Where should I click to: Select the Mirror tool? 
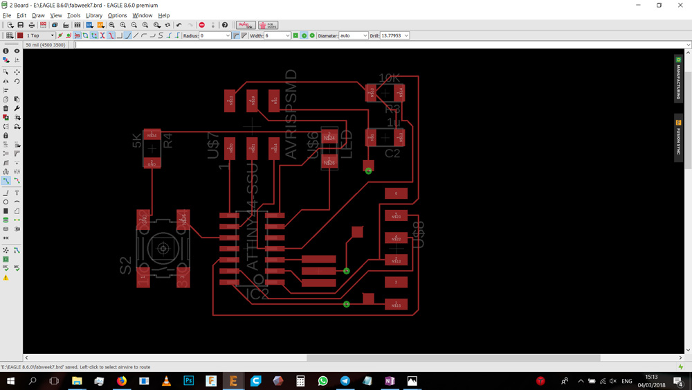click(x=6, y=81)
